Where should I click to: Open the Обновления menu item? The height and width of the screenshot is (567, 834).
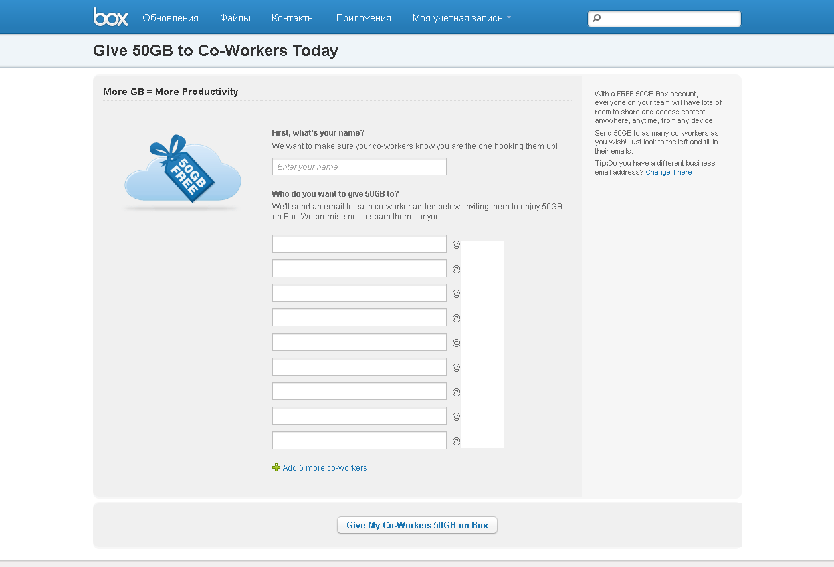(170, 18)
